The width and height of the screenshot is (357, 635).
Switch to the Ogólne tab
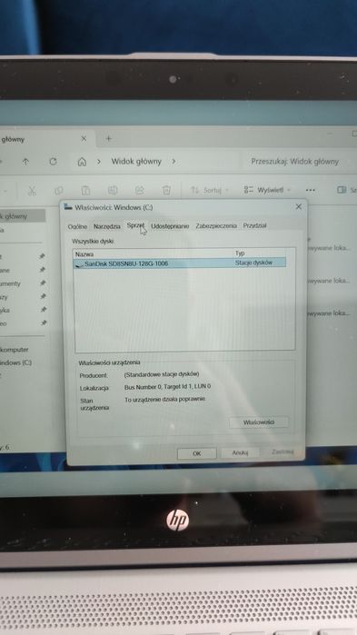(77, 227)
